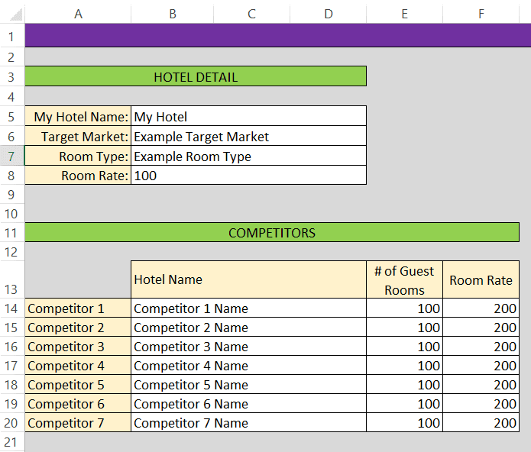
Task: Click the Competitor 4 Name cell
Action: tap(248, 366)
